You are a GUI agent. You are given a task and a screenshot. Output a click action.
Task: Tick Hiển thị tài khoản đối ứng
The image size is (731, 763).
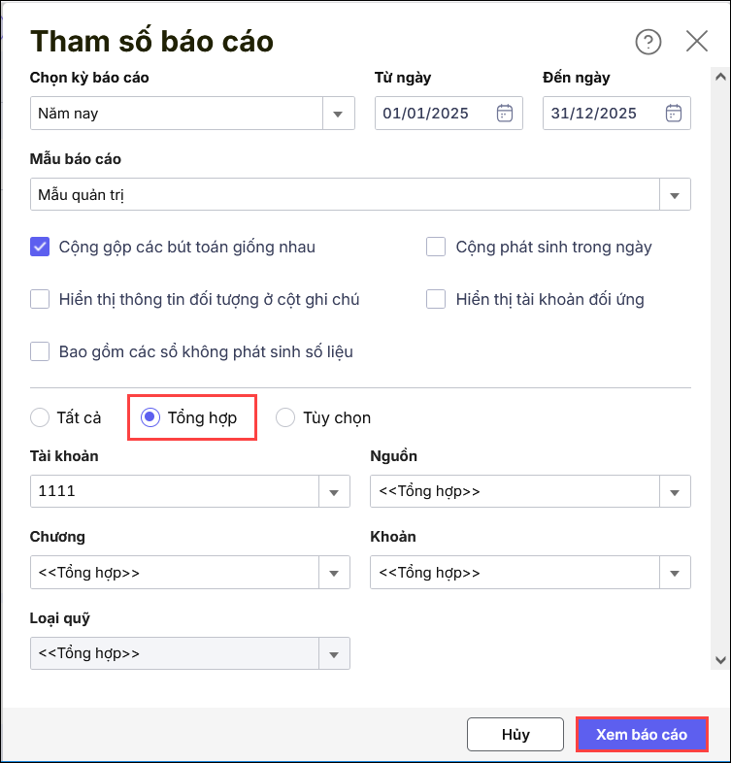pos(436,299)
